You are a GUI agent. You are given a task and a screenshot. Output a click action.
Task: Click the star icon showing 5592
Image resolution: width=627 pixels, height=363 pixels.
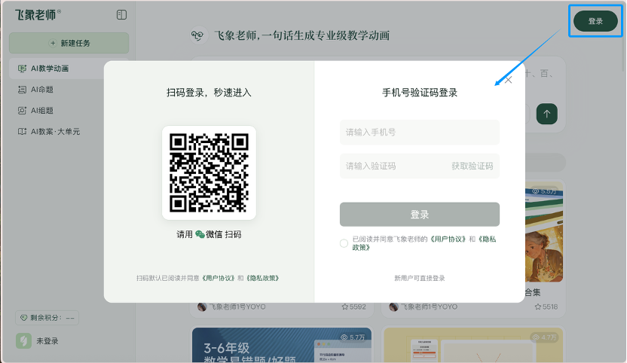click(x=344, y=307)
